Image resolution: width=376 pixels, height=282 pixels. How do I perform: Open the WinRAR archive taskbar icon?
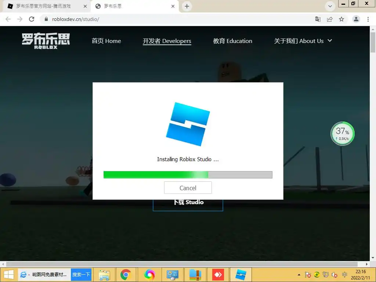(x=195, y=275)
